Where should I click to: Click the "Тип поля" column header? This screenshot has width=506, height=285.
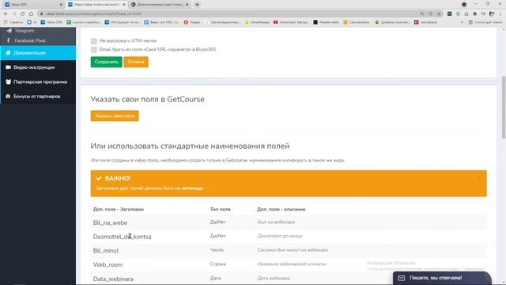point(220,209)
